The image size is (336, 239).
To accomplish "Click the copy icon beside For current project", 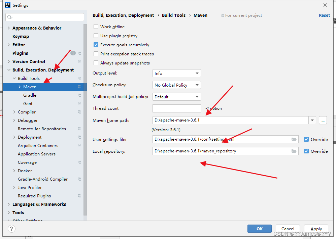I will click(222, 15).
